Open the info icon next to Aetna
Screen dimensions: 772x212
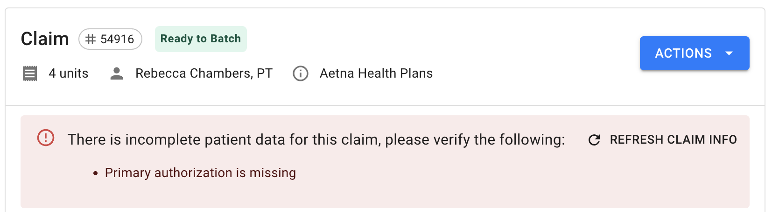tap(301, 73)
